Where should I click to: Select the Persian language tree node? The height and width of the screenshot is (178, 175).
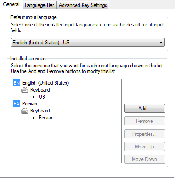30,104
